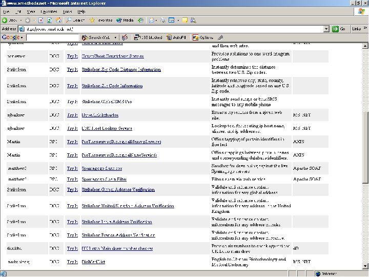Click Google toolbar icon after Search Web
This screenshot has height=277, width=369.
pos(125,37)
